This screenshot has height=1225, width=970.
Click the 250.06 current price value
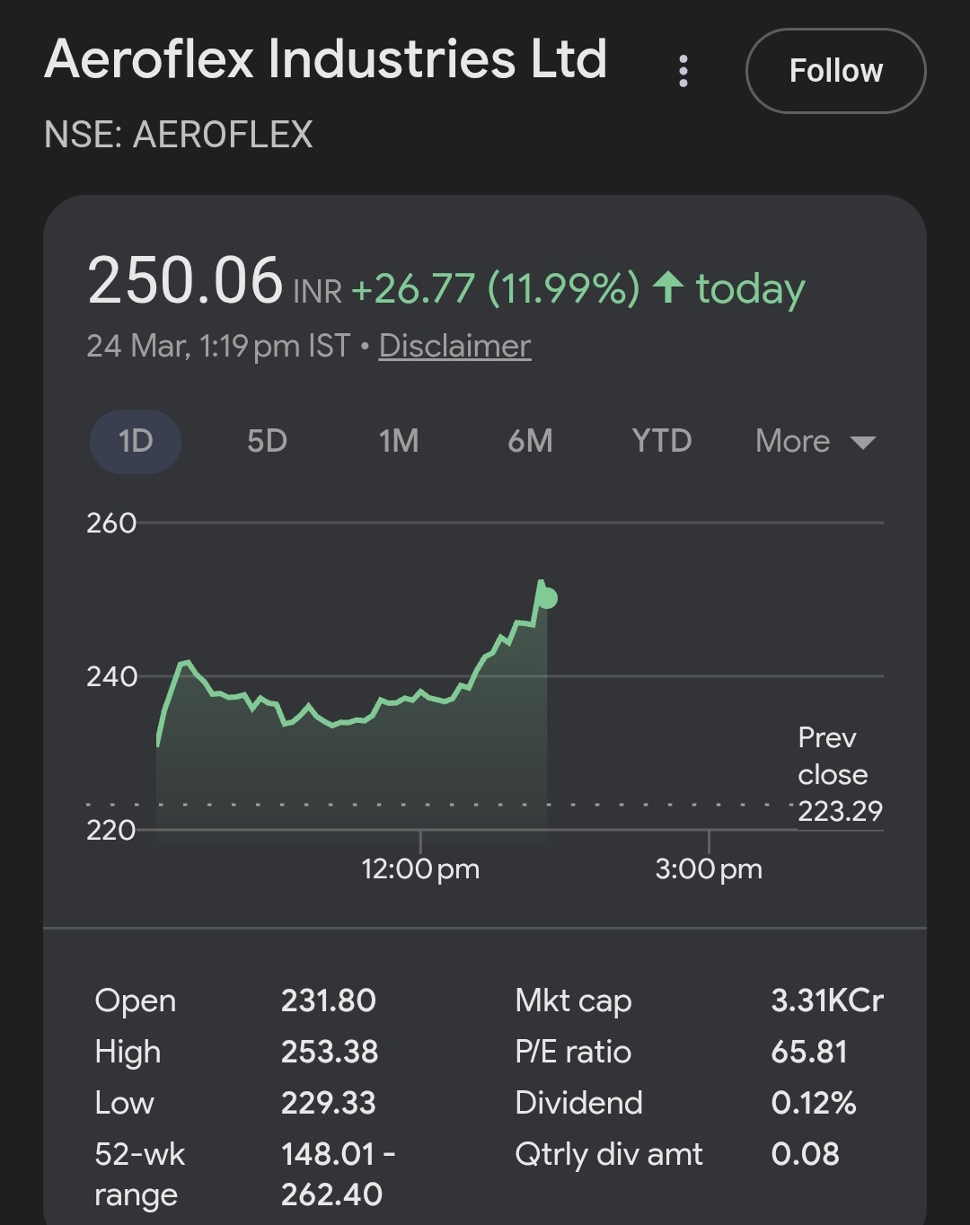pos(185,281)
